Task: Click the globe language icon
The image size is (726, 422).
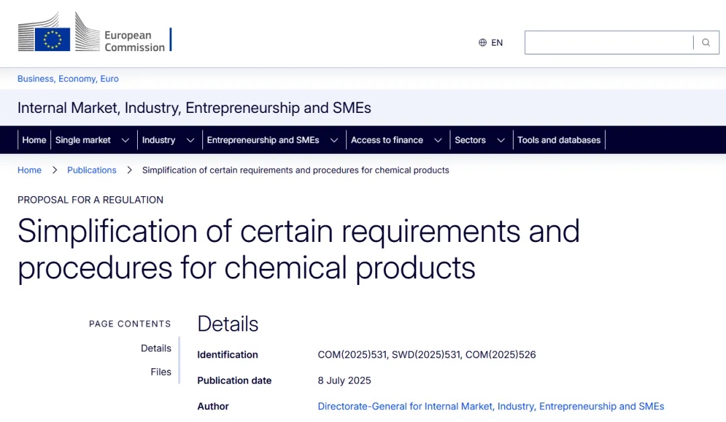Action: click(x=483, y=42)
